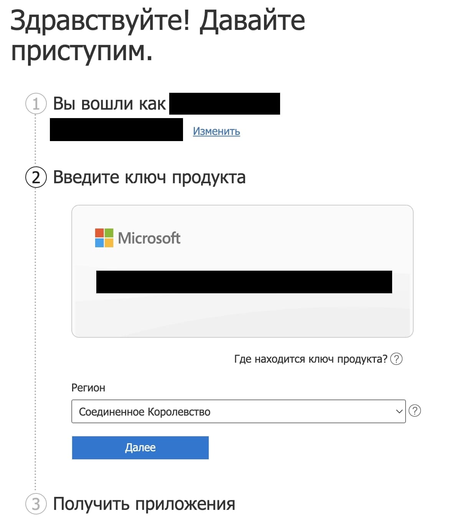Select the Получить приложения step heading
452x526 pixels.
coord(144,504)
